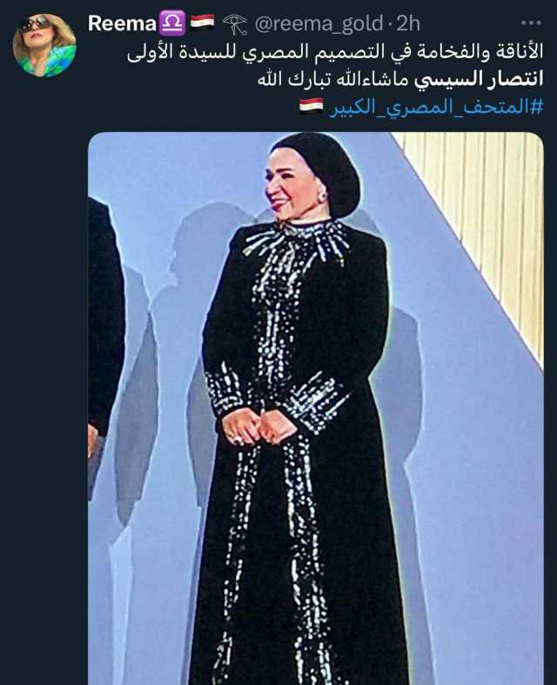Click the Egyptian flag emoji after the hashtag
The width and height of the screenshot is (557, 685).
point(312,106)
